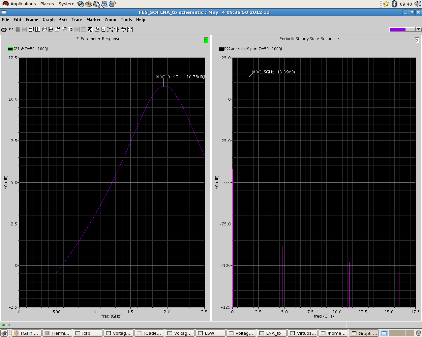Switch to the LNA_tb taskbar window
Image resolution: width=422 pixels, height=337 pixels.
pos(271,333)
